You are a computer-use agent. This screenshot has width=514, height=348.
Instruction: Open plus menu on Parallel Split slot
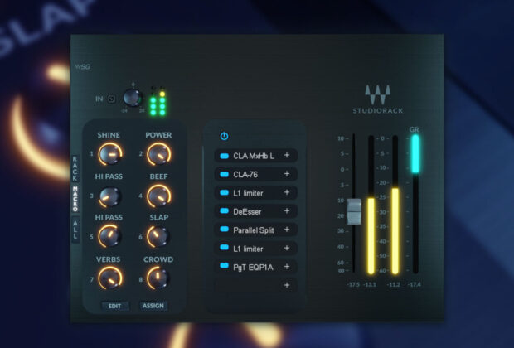(x=287, y=230)
